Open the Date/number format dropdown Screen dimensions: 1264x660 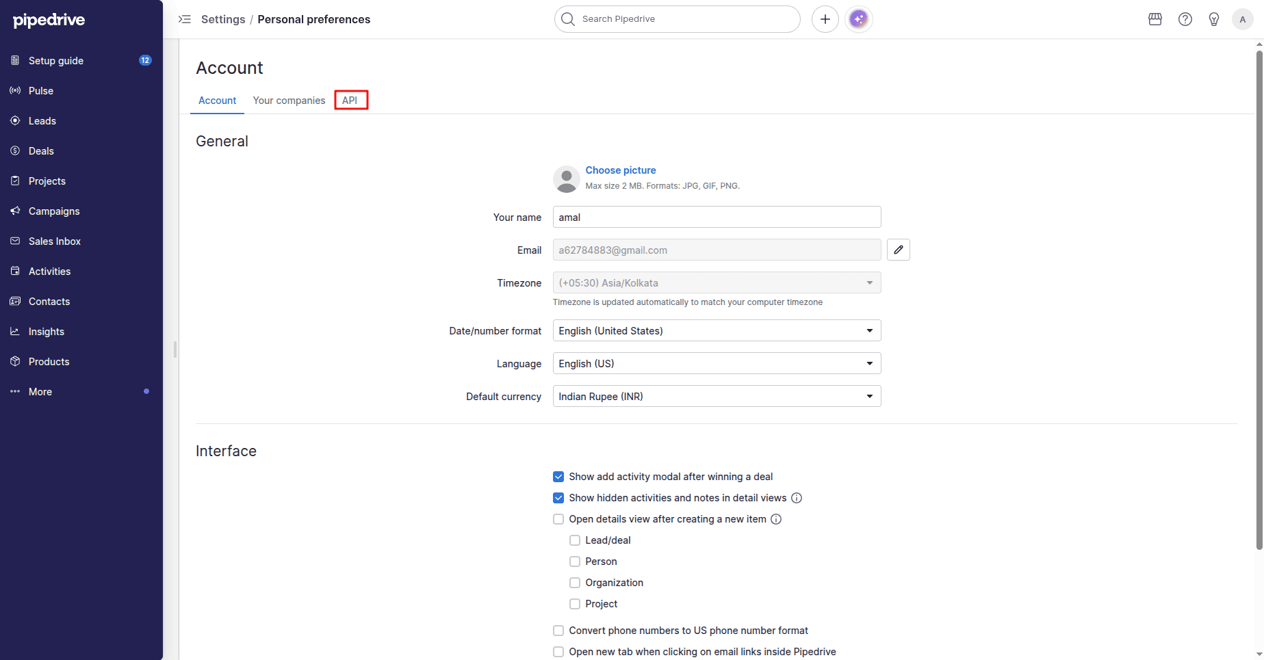717,330
